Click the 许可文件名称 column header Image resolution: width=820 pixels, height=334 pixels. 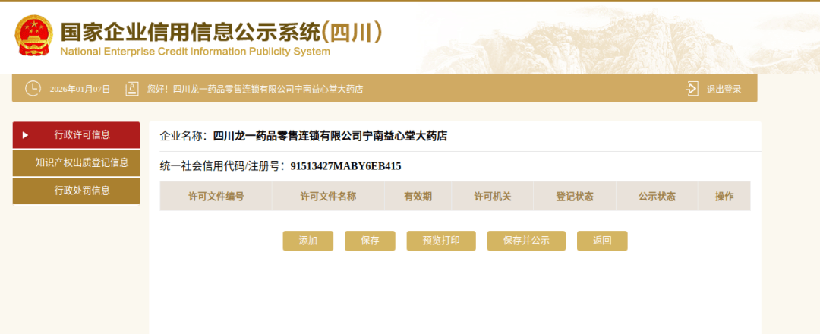pyautogui.click(x=328, y=196)
